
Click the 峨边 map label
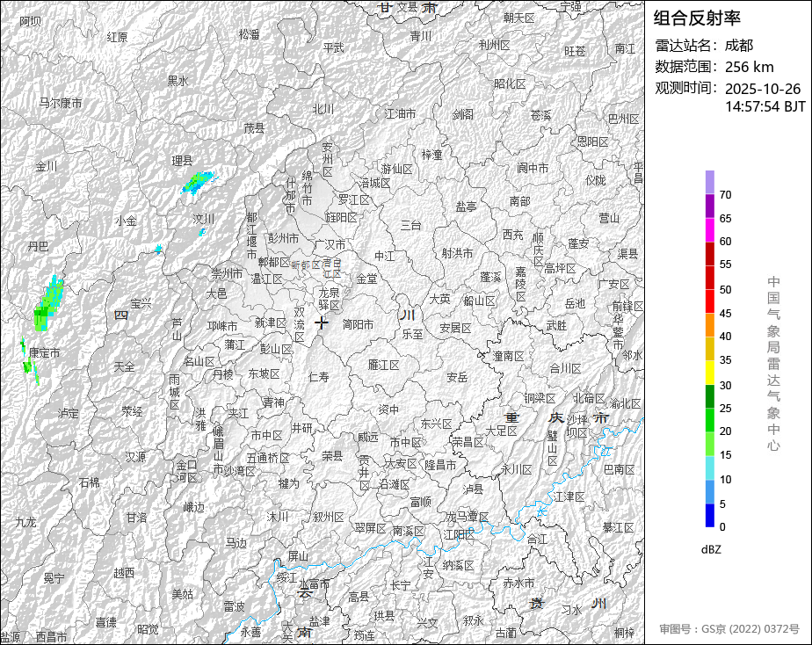[193, 508]
